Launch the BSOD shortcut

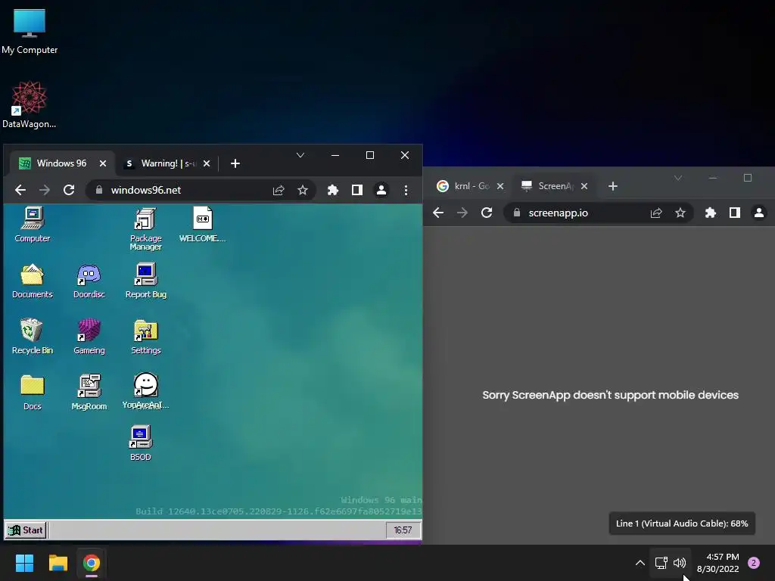[140, 443]
